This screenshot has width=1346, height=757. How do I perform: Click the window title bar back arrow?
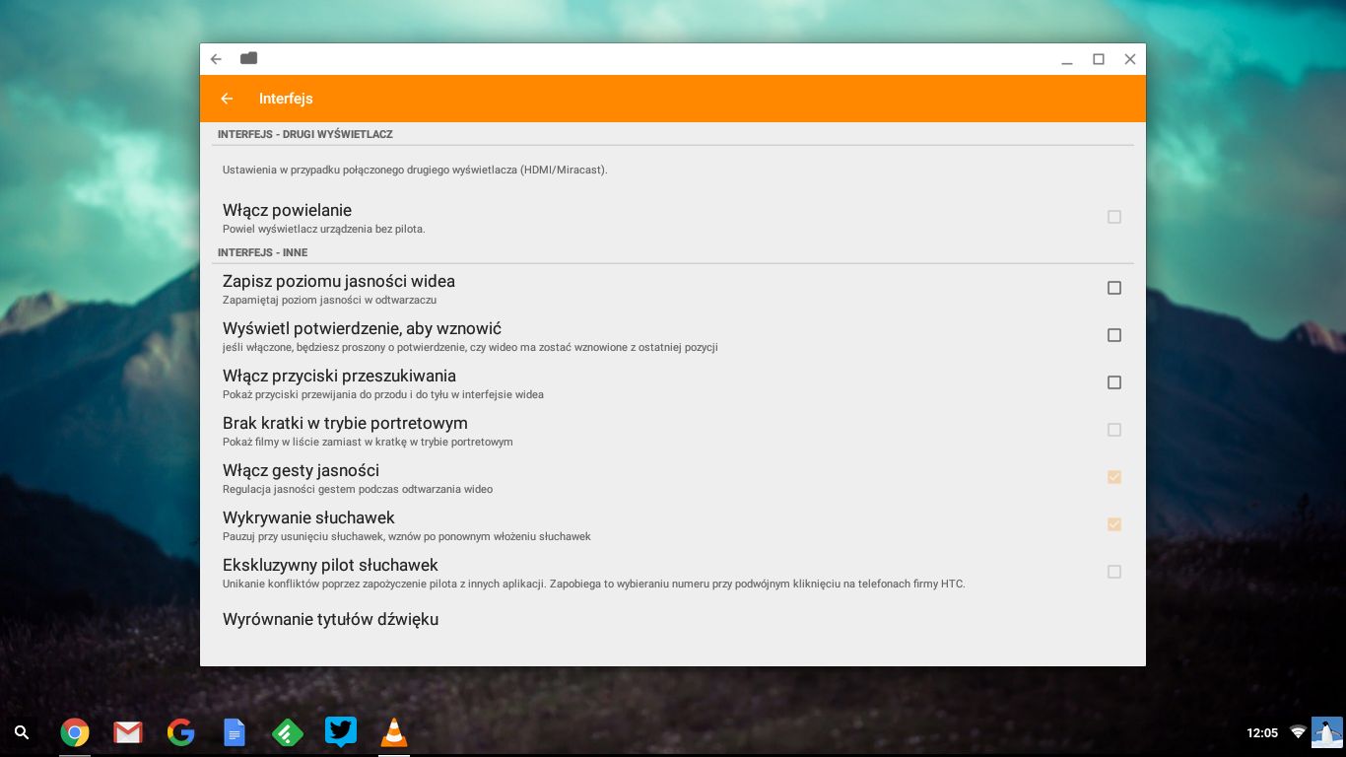click(216, 59)
